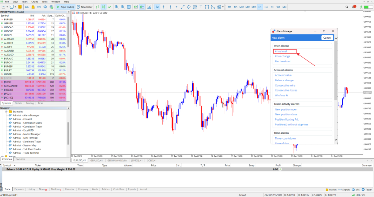Switch to GBPUSD,H1 chart tab

[x=96, y=160]
